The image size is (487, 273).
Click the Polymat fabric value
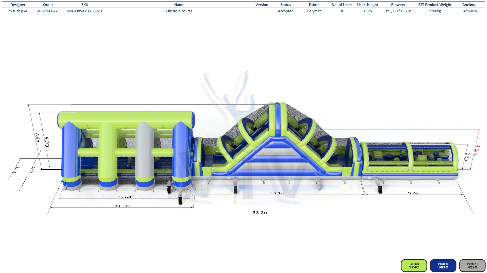click(x=314, y=11)
